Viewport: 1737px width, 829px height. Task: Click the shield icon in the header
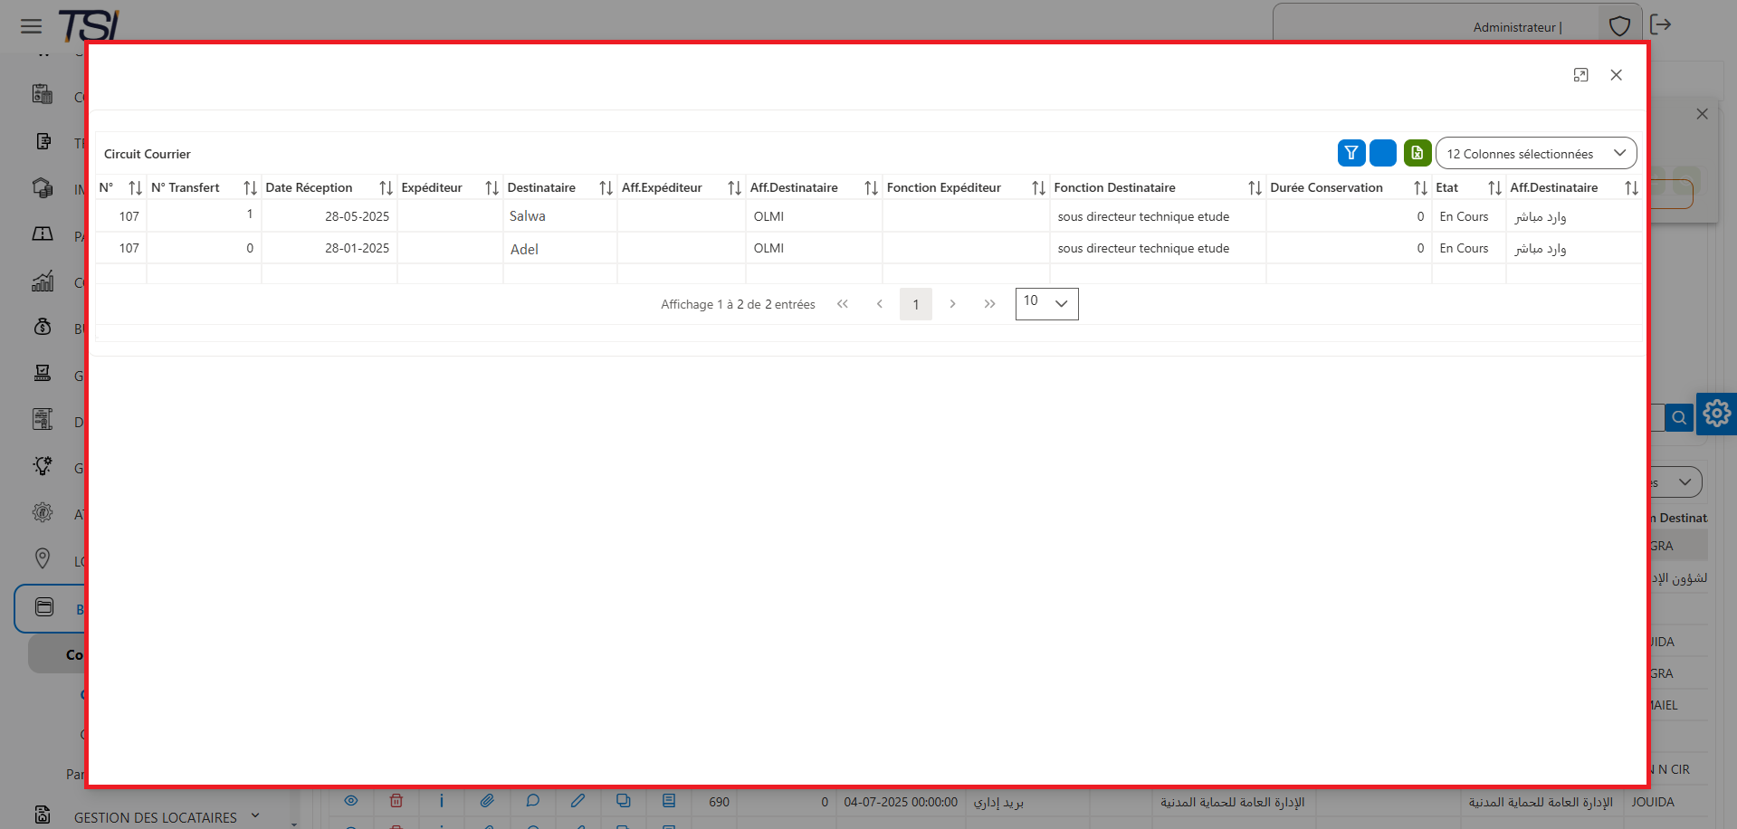(x=1619, y=25)
